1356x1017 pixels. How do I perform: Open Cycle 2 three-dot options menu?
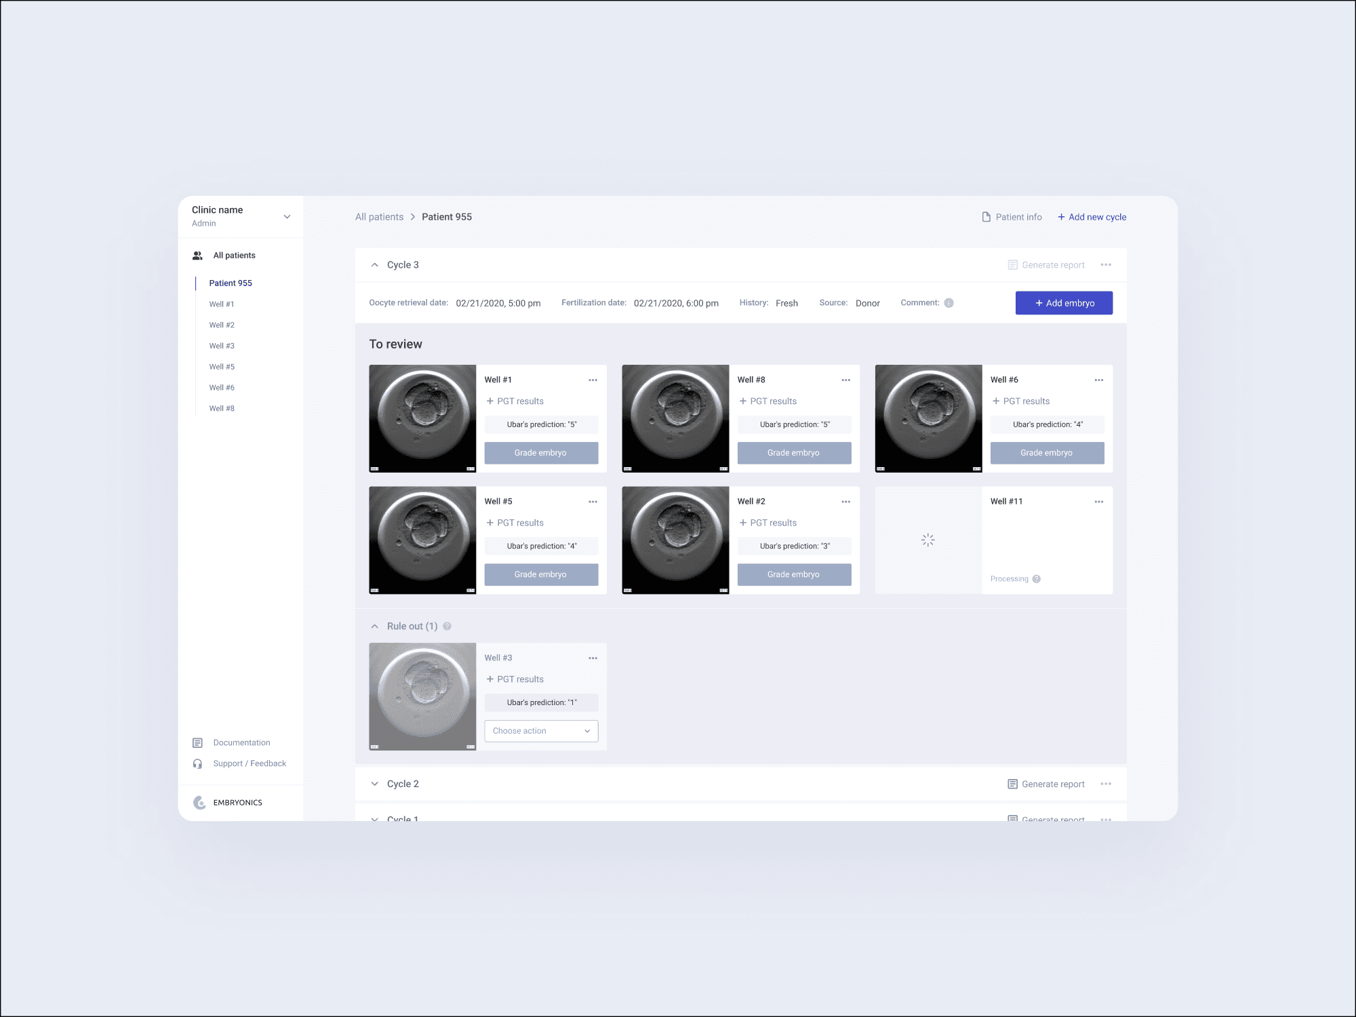[x=1106, y=784]
